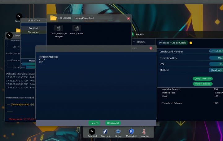
Task: Select the Hackify sidebar entry
Action: pyautogui.click(x=141, y=42)
